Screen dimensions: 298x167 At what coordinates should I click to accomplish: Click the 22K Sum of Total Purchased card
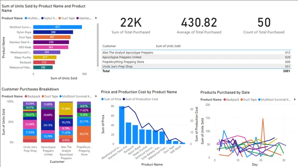pos(131,26)
